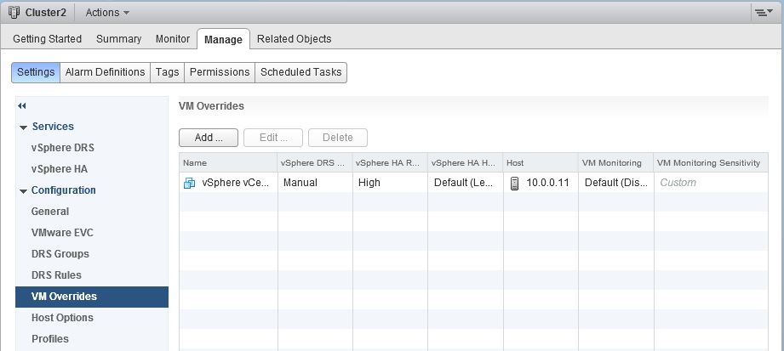
Task: Collapse the Services section
Action: click(x=24, y=127)
